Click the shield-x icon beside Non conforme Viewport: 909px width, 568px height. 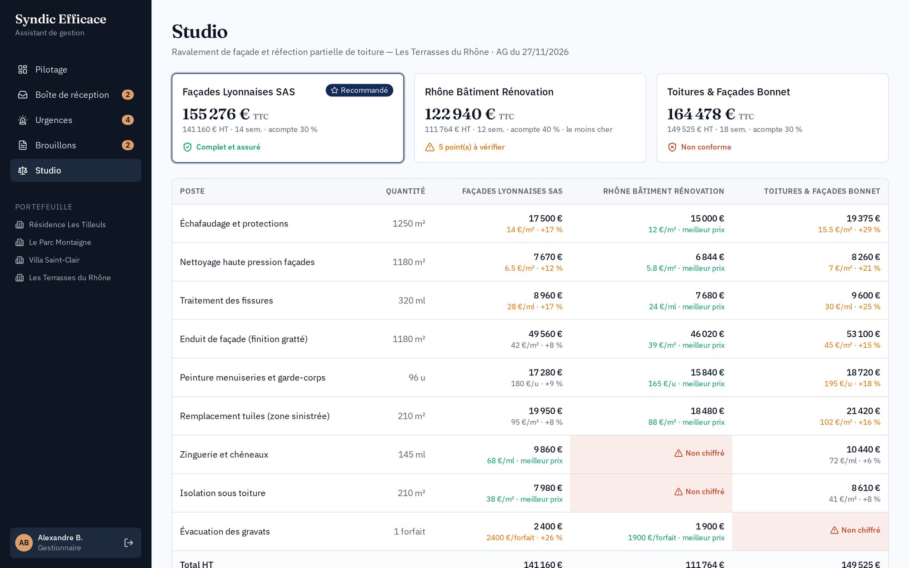tap(672, 147)
